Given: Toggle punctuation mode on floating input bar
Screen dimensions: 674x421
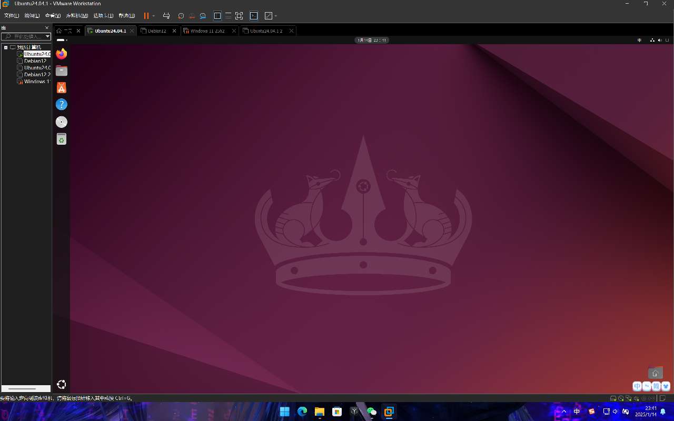Looking at the screenshot, I should (x=647, y=386).
